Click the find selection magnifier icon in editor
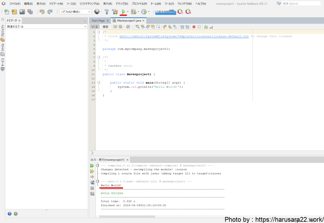Image resolution: width=324 pixels, height=223 pixels. click(137, 27)
